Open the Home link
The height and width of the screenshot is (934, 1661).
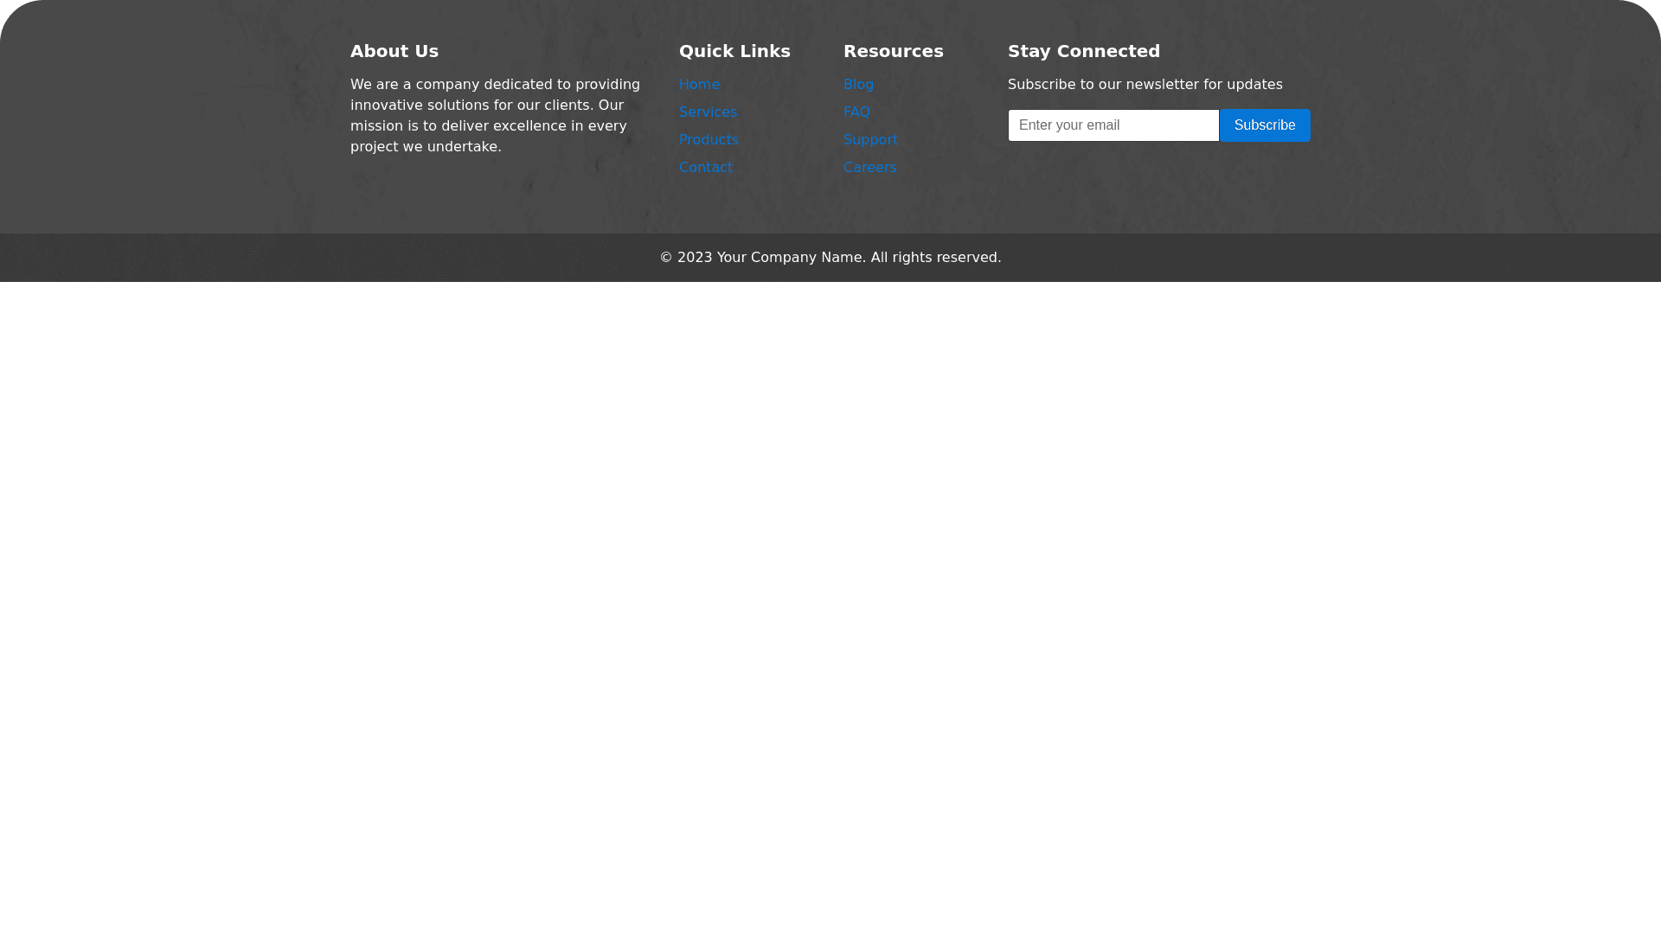(x=699, y=85)
